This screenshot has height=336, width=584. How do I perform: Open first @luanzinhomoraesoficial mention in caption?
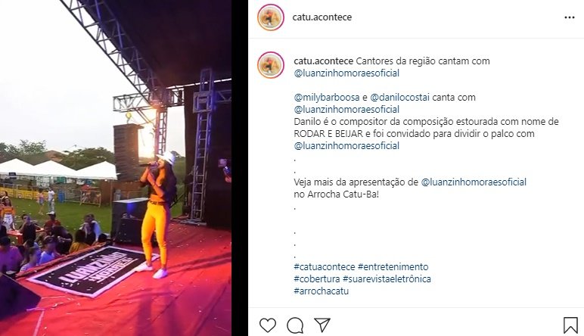coord(346,73)
